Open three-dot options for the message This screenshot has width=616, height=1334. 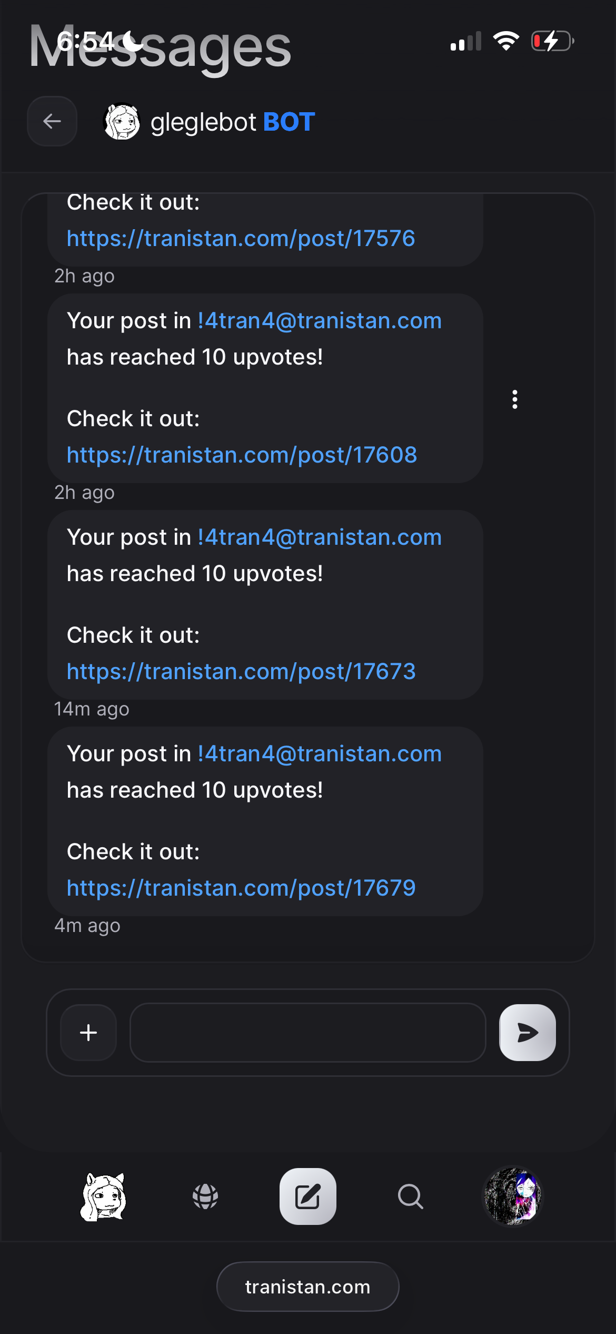point(515,399)
